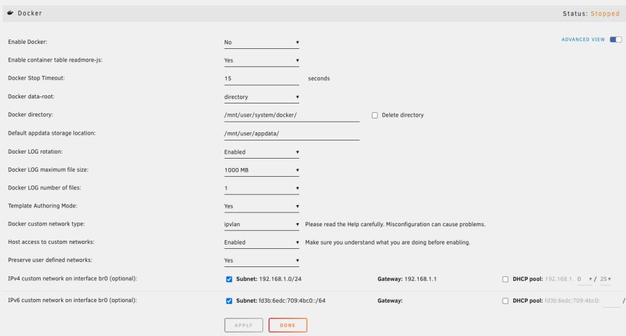Click IPv6 custom network on br0 label
The image size is (626, 336).
(72, 300)
